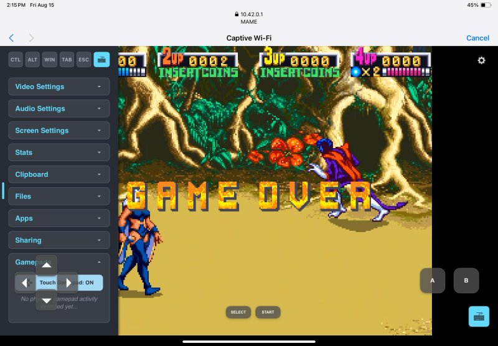
Task: Tap the SELECT gamepad button
Action: [x=238, y=312]
